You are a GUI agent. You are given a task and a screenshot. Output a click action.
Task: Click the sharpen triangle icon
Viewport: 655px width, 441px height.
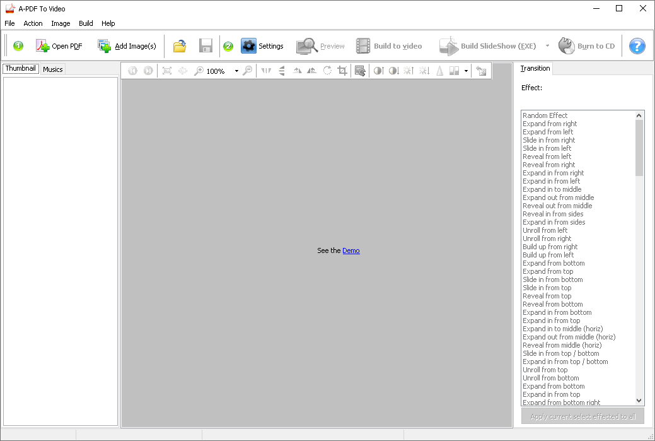coord(439,71)
